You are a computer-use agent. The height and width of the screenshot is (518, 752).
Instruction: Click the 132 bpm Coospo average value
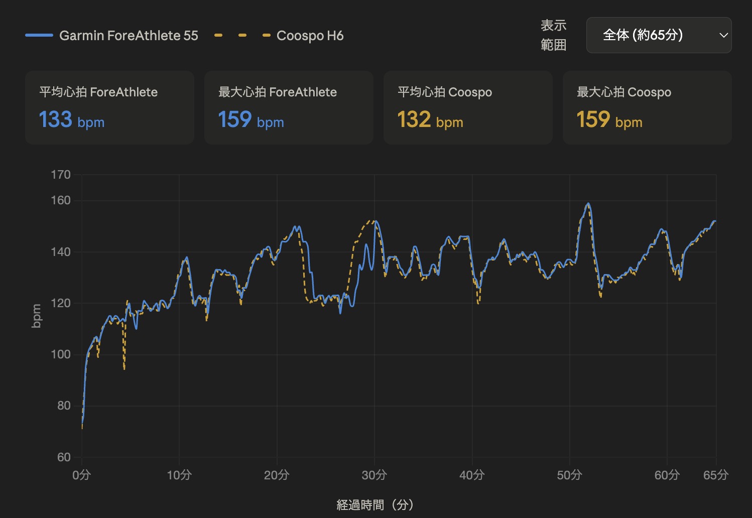tap(430, 120)
